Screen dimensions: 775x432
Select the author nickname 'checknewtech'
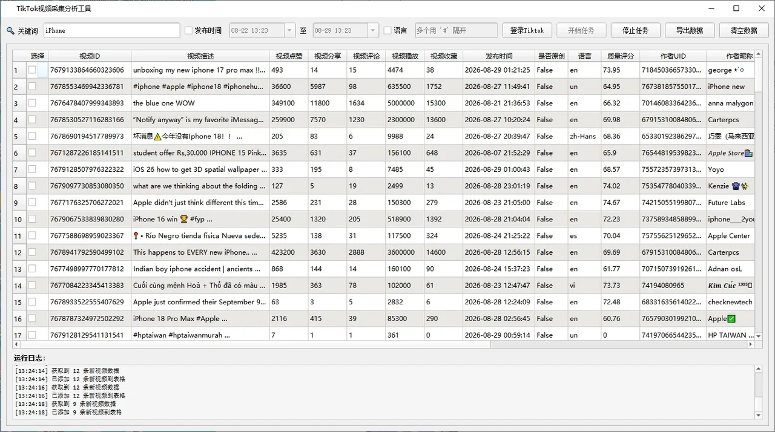(x=730, y=302)
